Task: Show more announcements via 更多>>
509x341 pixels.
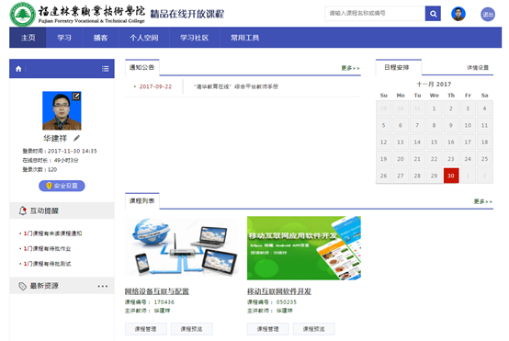Action: 350,68
